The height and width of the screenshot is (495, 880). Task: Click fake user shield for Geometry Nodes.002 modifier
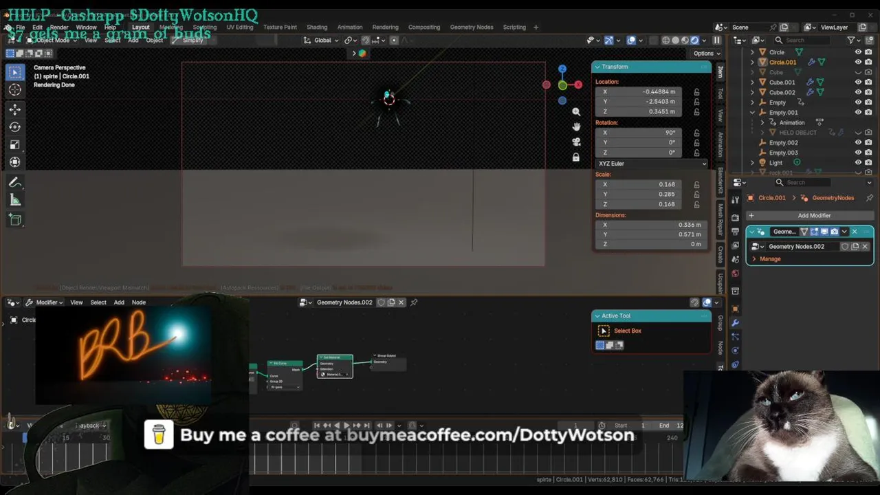845,247
